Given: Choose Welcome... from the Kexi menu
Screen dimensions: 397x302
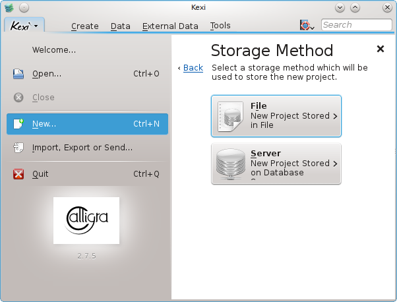Looking at the screenshot, I should pos(54,50).
